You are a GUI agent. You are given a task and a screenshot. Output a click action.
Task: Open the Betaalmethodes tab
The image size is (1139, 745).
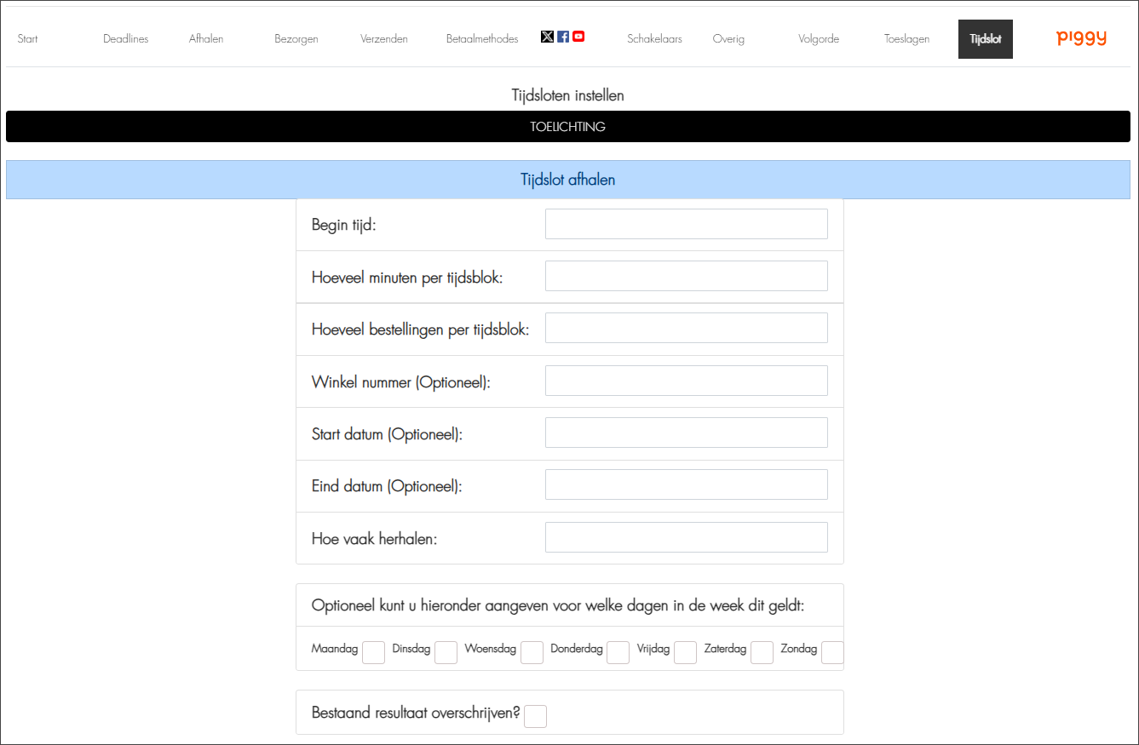[x=482, y=39]
